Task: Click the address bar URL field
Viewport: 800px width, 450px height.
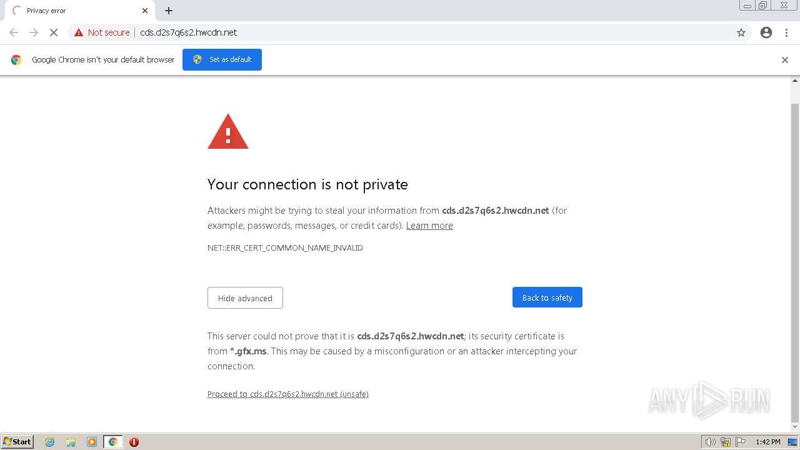Action: click(375, 32)
